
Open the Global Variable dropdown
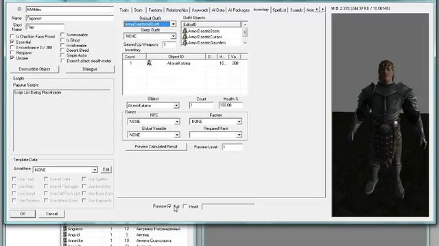point(177,135)
